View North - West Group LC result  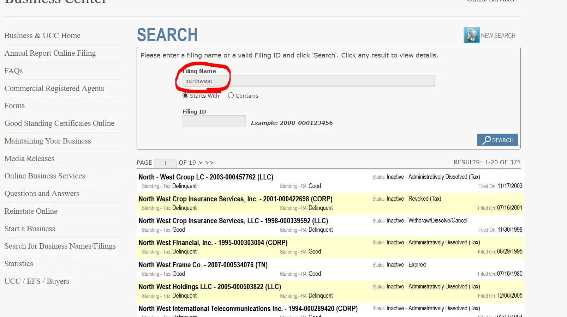[x=206, y=177]
